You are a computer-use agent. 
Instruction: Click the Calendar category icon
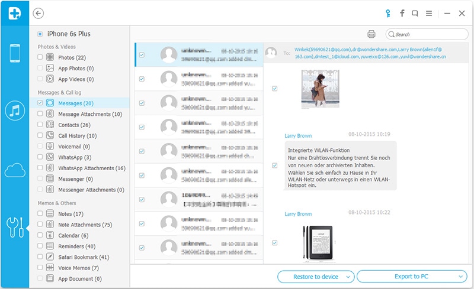pos(50,235)
